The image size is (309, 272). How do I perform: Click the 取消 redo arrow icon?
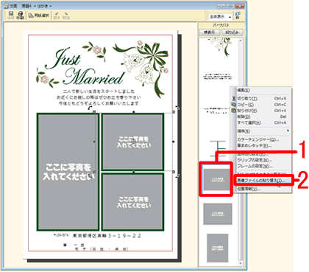point(66,15)
